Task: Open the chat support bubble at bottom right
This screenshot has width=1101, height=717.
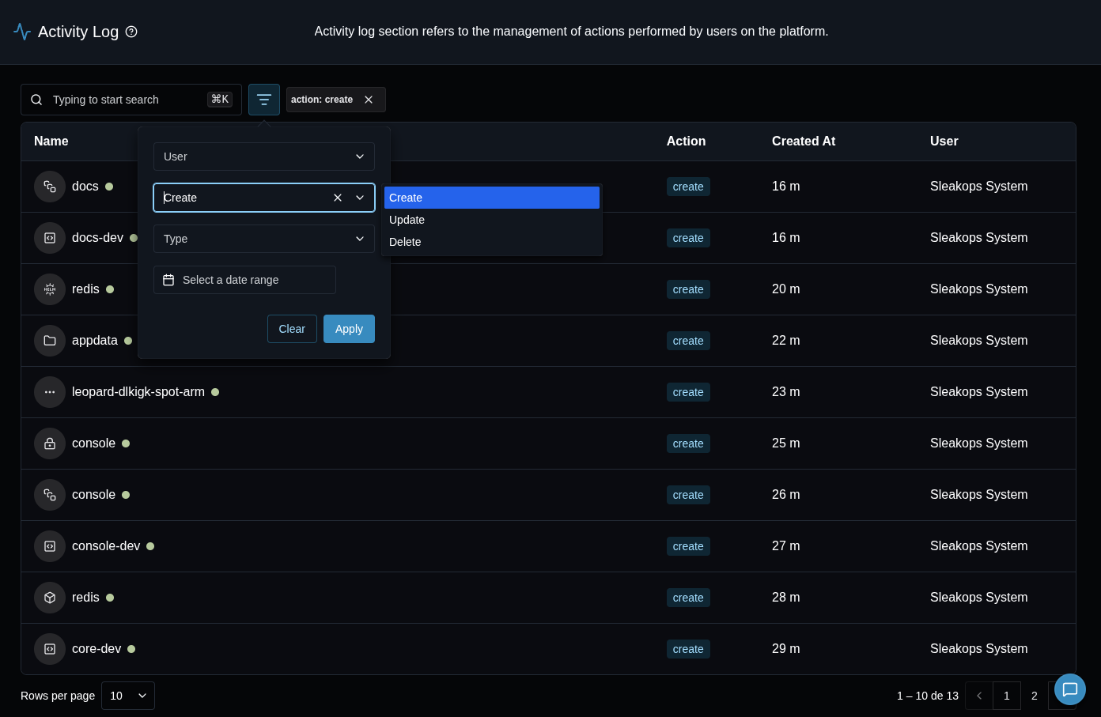Action: pyautogui.click(x=1070, y=689)
